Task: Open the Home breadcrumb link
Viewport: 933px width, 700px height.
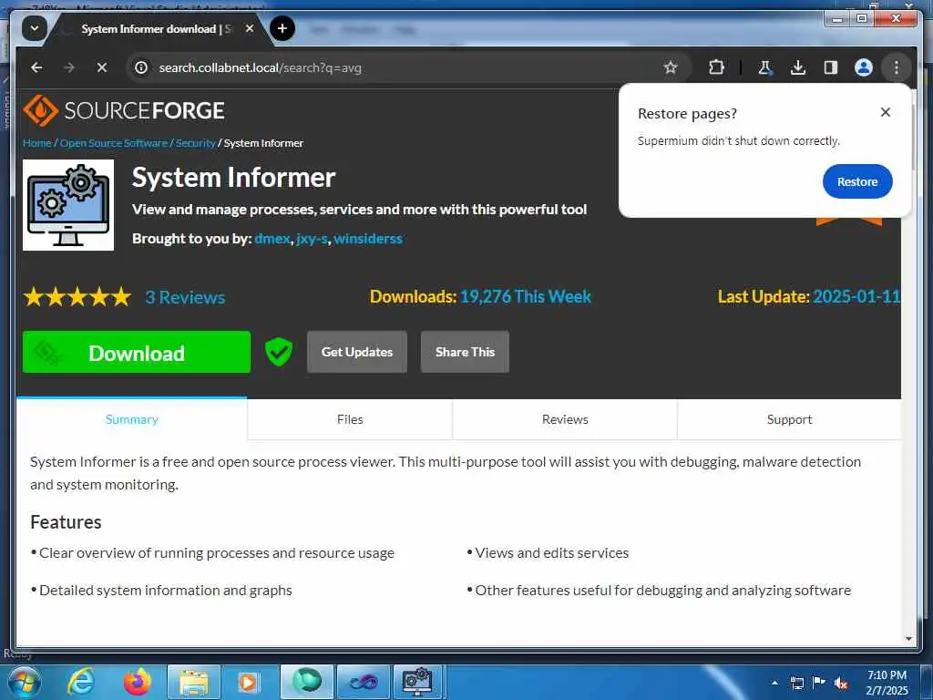Action: 36,143
